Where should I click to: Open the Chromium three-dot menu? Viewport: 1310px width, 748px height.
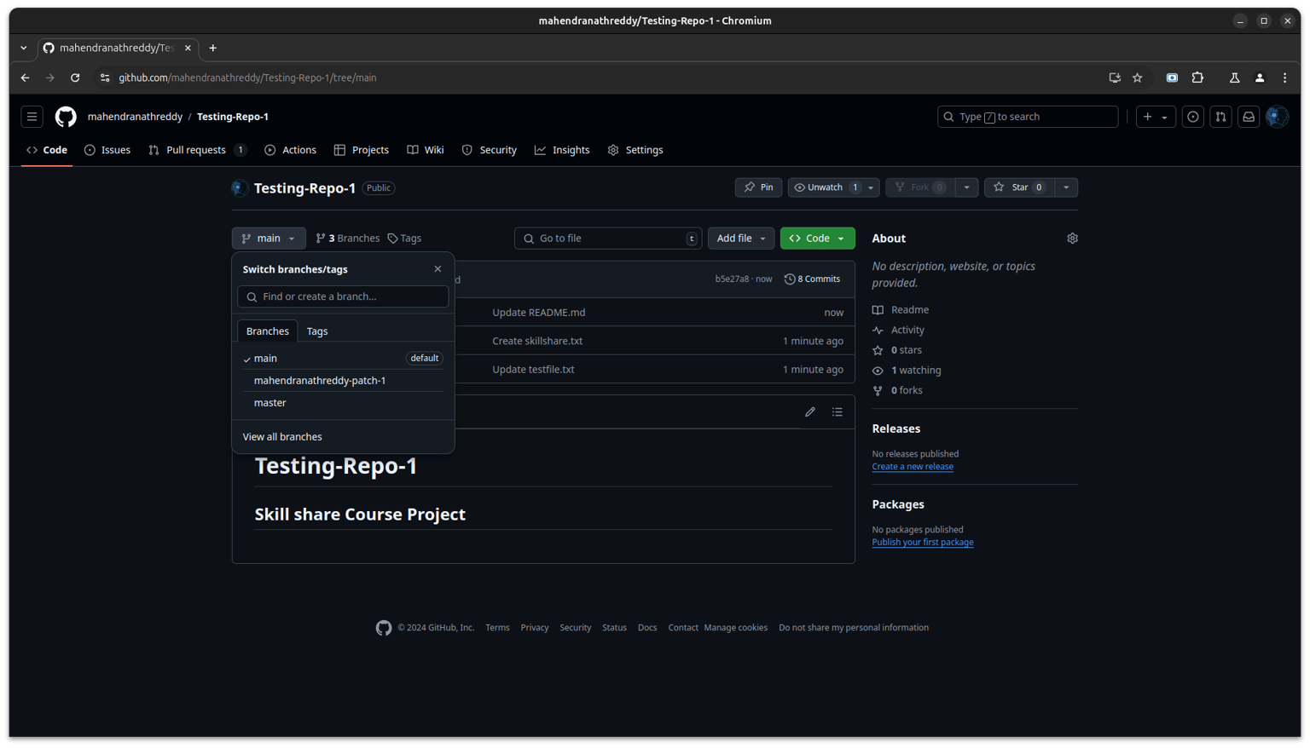pyautogui.click(x=1285, y=78)
